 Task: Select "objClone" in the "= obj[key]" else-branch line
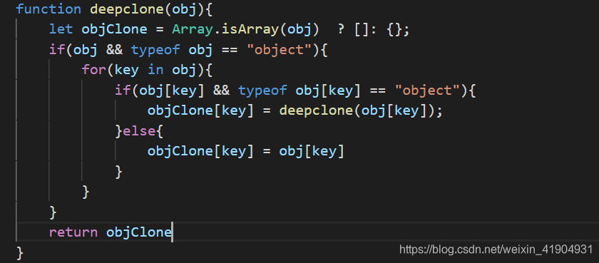(180, 151)
